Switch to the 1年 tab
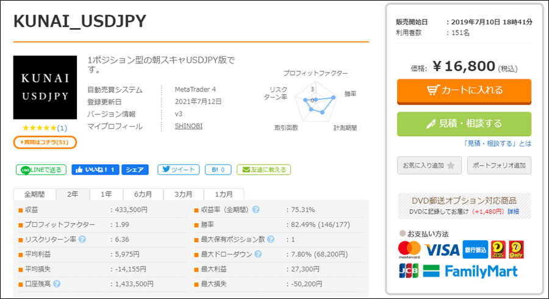The image size is (549, 299). [x=106, y=194]
